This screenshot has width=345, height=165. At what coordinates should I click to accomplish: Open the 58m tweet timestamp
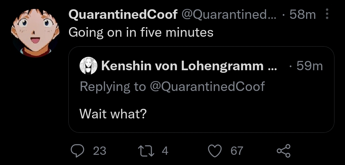pyautogui.click(x=303, y=15)
